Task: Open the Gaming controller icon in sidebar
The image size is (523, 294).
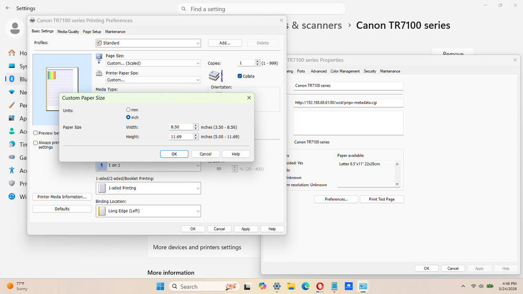Action: click(x=12, y=157)
